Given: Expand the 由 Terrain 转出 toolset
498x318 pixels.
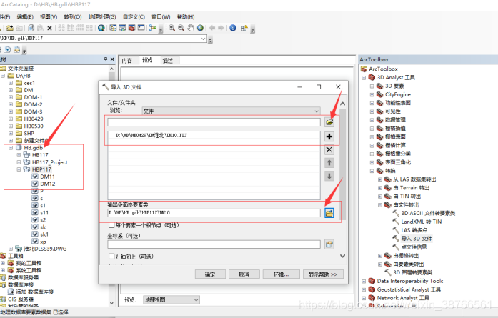Looking at the screenshot, I should coord(380,188).
